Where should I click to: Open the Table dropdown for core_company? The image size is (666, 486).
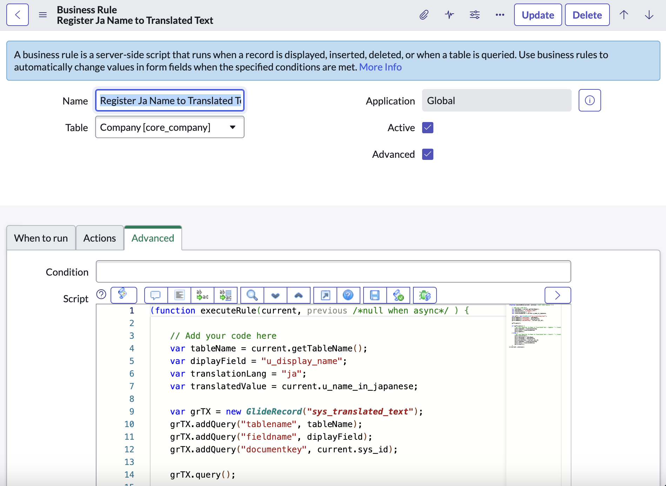pos(232,127)
